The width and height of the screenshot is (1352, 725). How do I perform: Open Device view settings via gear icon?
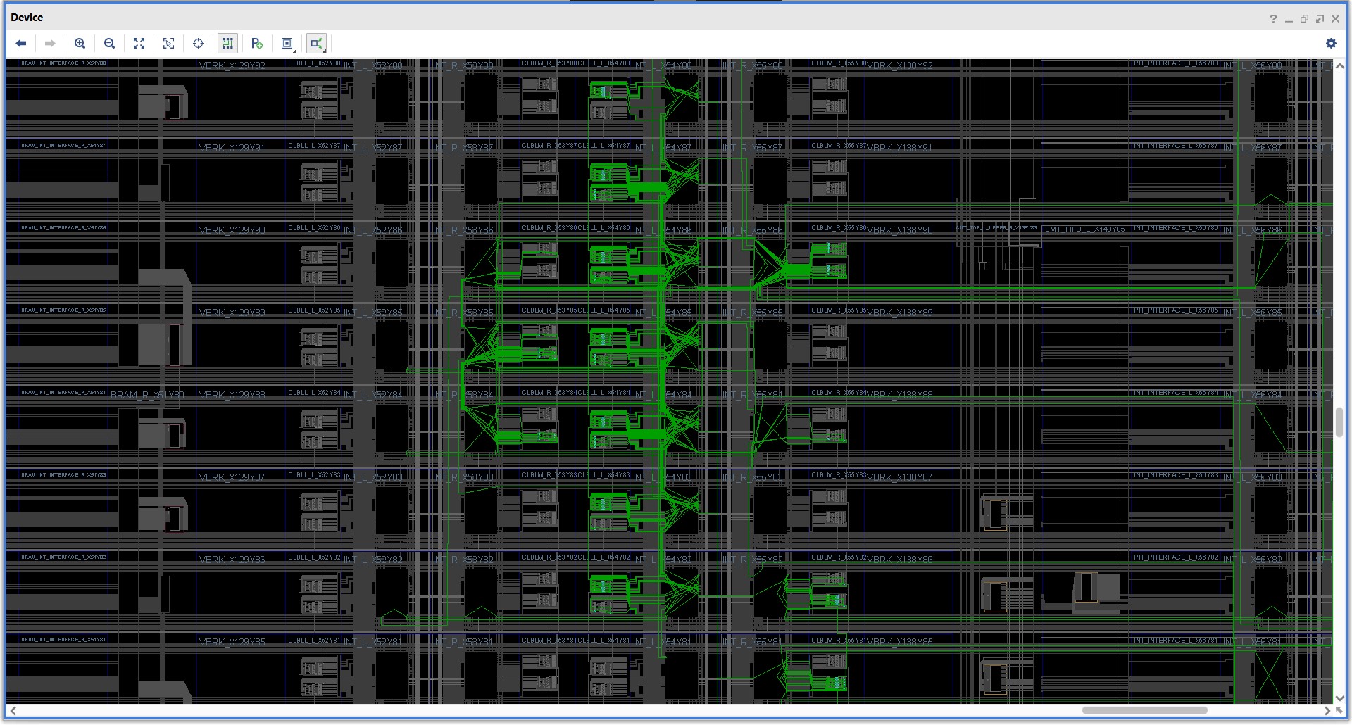pos(1331,43)
